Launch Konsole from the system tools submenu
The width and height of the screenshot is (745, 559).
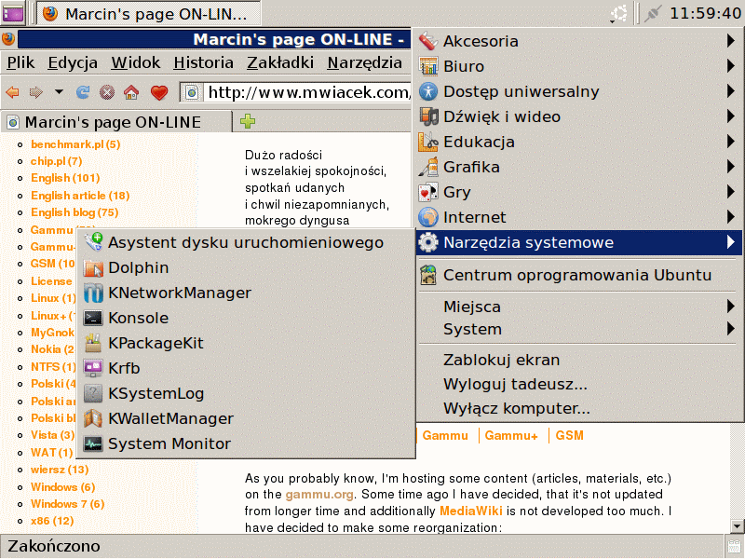coord(138,318)
